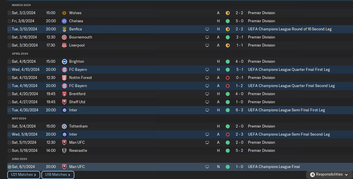
Task: Click the Tottenham club badge
Action: 64,126
